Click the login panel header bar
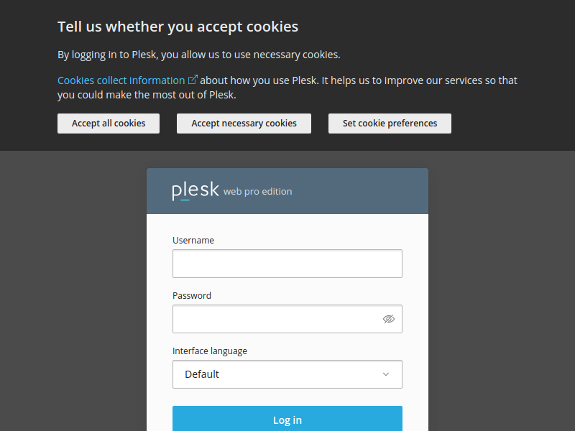Screen dimensions: 575x431 click(x=359, y=191)
